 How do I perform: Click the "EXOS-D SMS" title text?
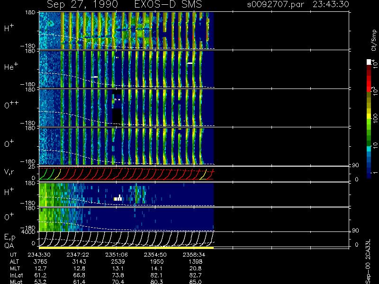click(x=168, y=4)
